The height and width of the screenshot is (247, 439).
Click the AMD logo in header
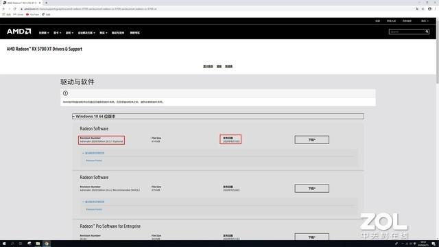coord(19,32)
